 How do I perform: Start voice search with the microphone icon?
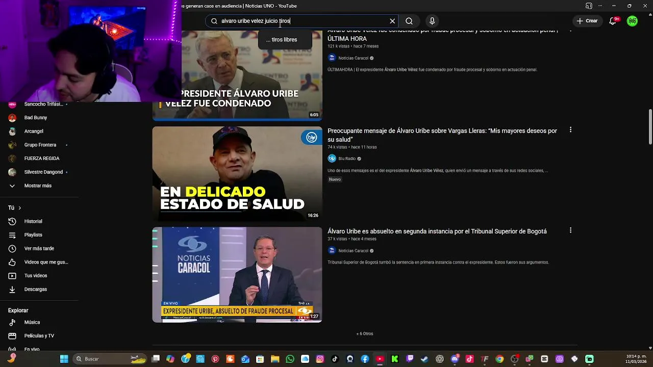432,21
